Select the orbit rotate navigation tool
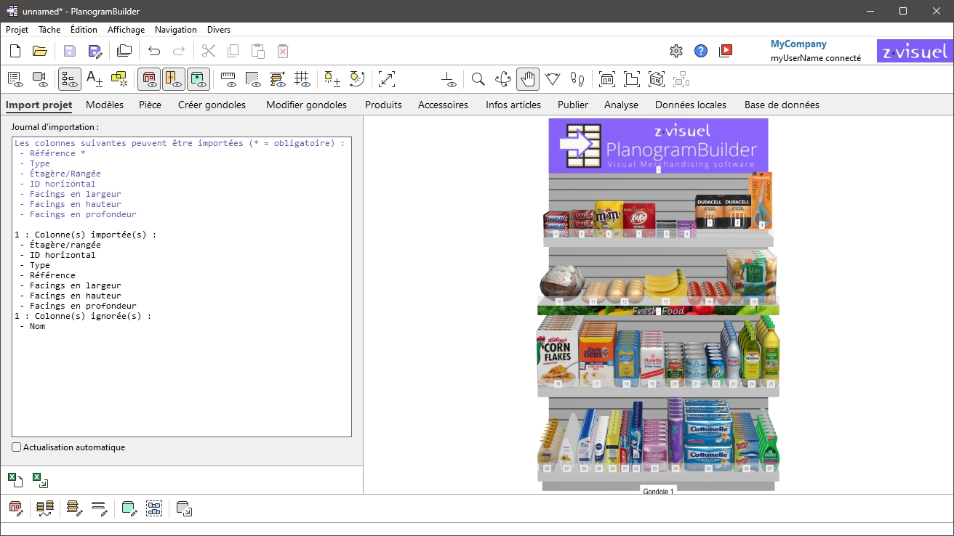The height and width of the screenshot is (536, 954). [503, 79]
